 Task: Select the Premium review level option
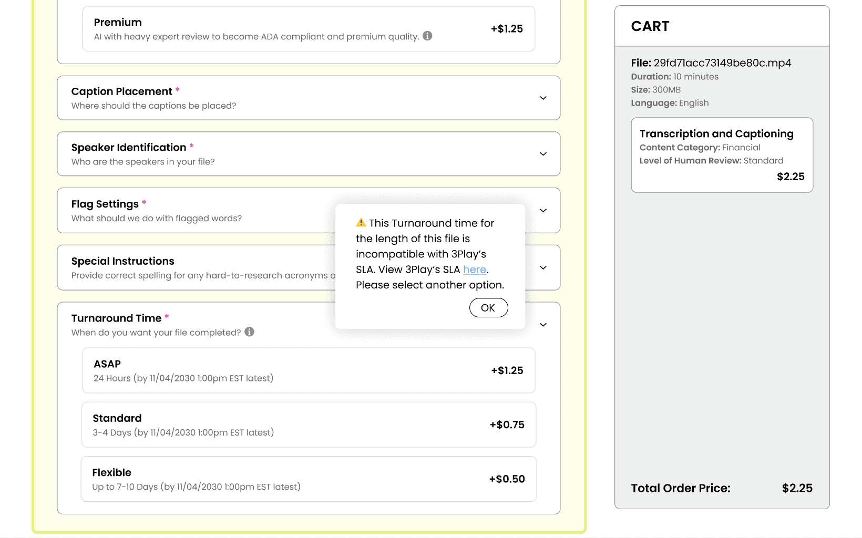309,29
